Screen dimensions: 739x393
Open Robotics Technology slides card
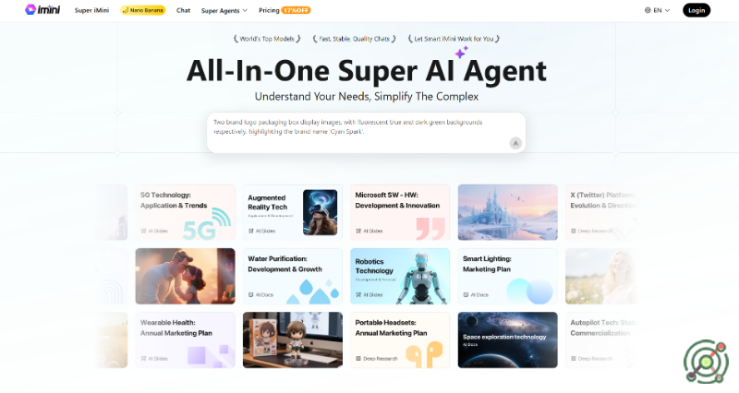coord(400,276)
